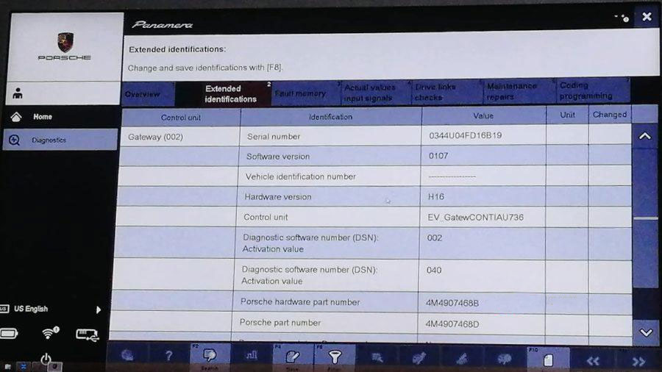This screenshot has height=372, width=662.
Task: Click the F4 Save pencil icon
Action: click(x=293, y=357)
